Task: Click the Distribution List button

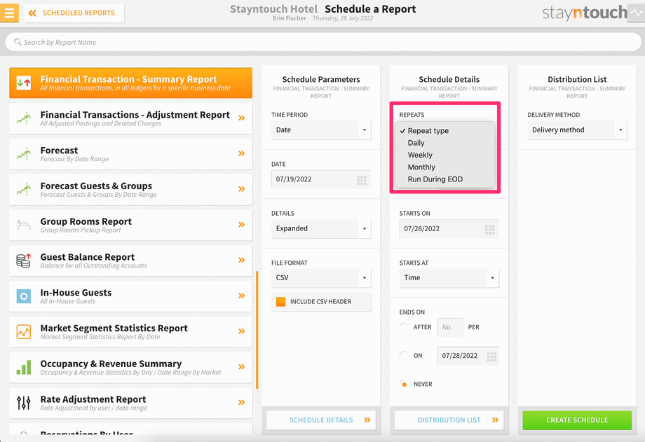Action: [x=449, y=420]
